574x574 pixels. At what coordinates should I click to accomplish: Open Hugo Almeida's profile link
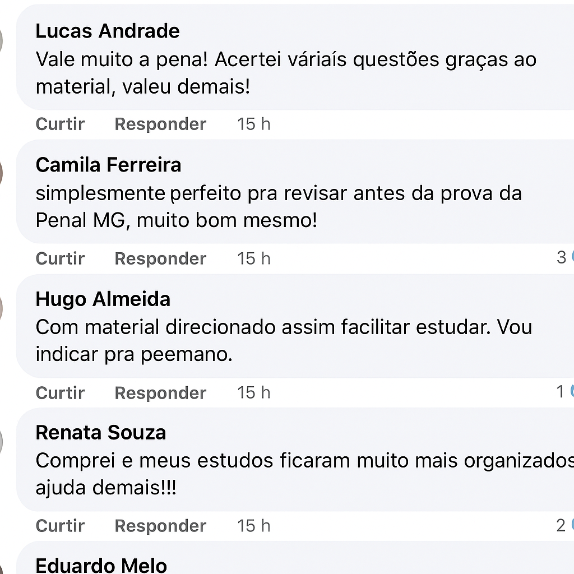click(x=103, y=299)
